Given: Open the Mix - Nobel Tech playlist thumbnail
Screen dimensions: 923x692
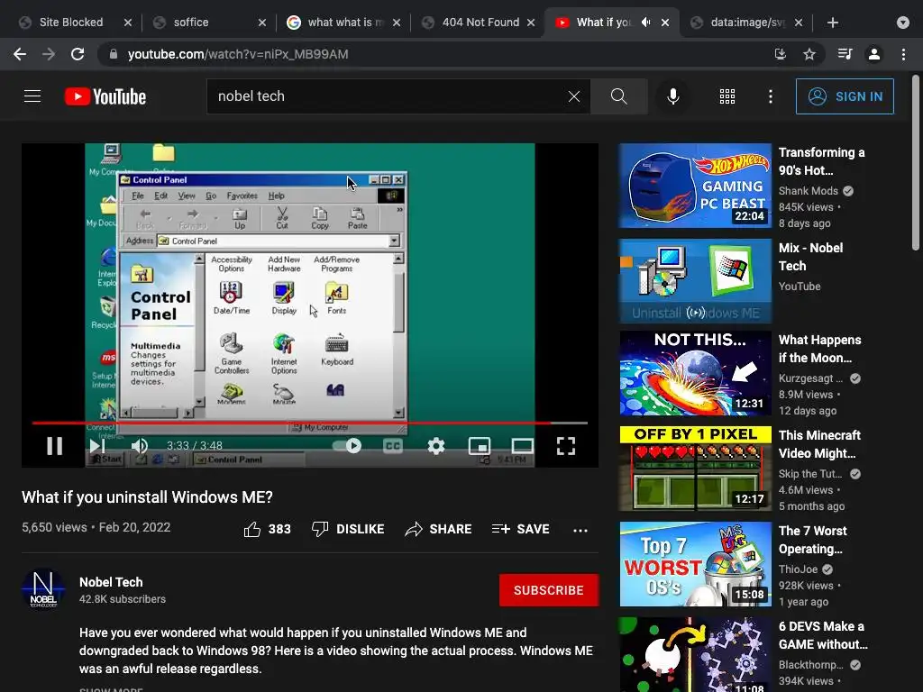Looking at the screenshot, I should pyautogui.click(x=695, y=281).
